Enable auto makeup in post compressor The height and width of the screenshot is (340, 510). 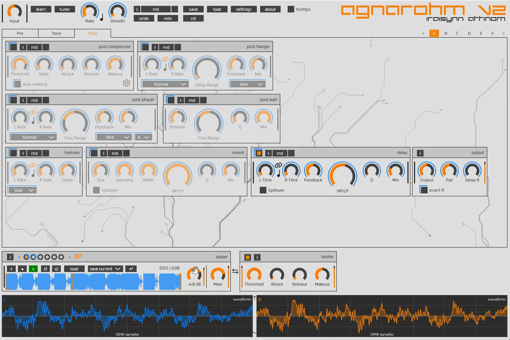(x=17, y=84)
